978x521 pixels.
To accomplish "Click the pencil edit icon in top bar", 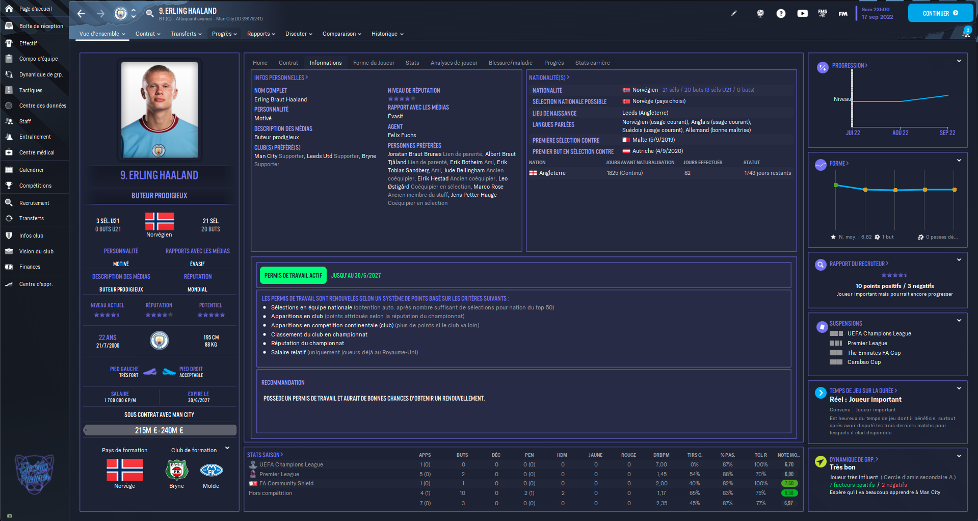I will coord(734,13).
